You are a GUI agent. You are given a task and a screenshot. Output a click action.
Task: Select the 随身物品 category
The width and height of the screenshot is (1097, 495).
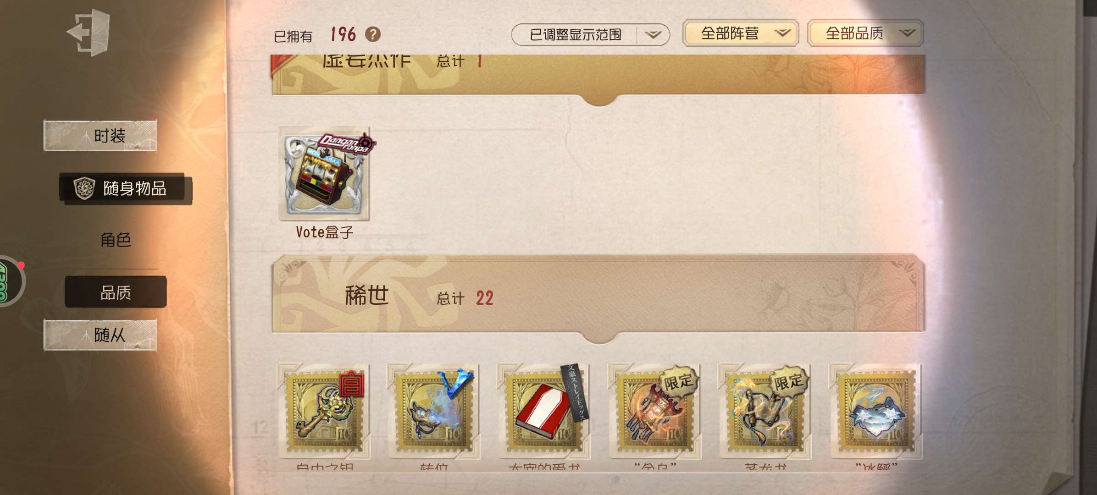coord(126,188)
